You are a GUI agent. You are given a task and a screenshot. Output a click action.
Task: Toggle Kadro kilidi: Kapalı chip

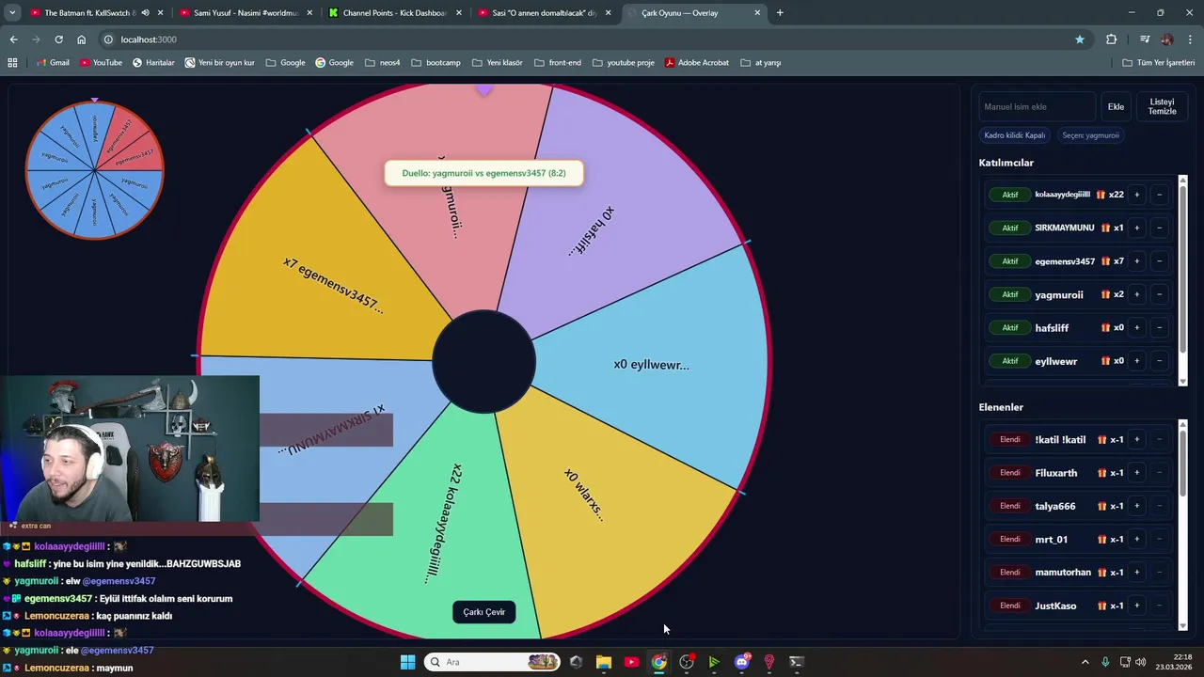pos(1014,135)
